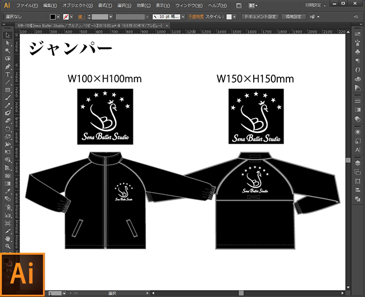365x297 pixels.
Task: Select the Symbol Sprayer tool
Action: coord(7,207)
